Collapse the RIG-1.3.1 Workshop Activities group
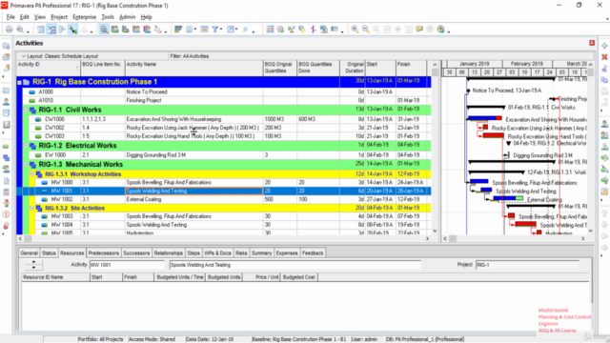This screenshot has width=610, height=343. [x=31, y=174]
